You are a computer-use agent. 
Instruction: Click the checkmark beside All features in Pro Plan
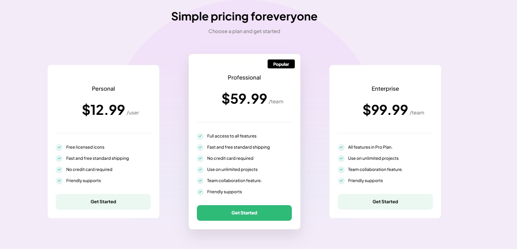[x=341, y=148]
